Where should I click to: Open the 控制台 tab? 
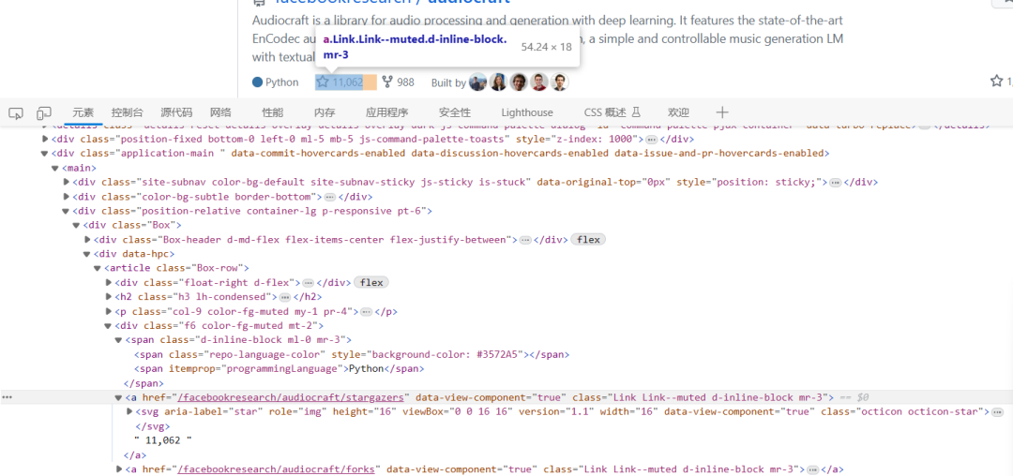(128, 112)
